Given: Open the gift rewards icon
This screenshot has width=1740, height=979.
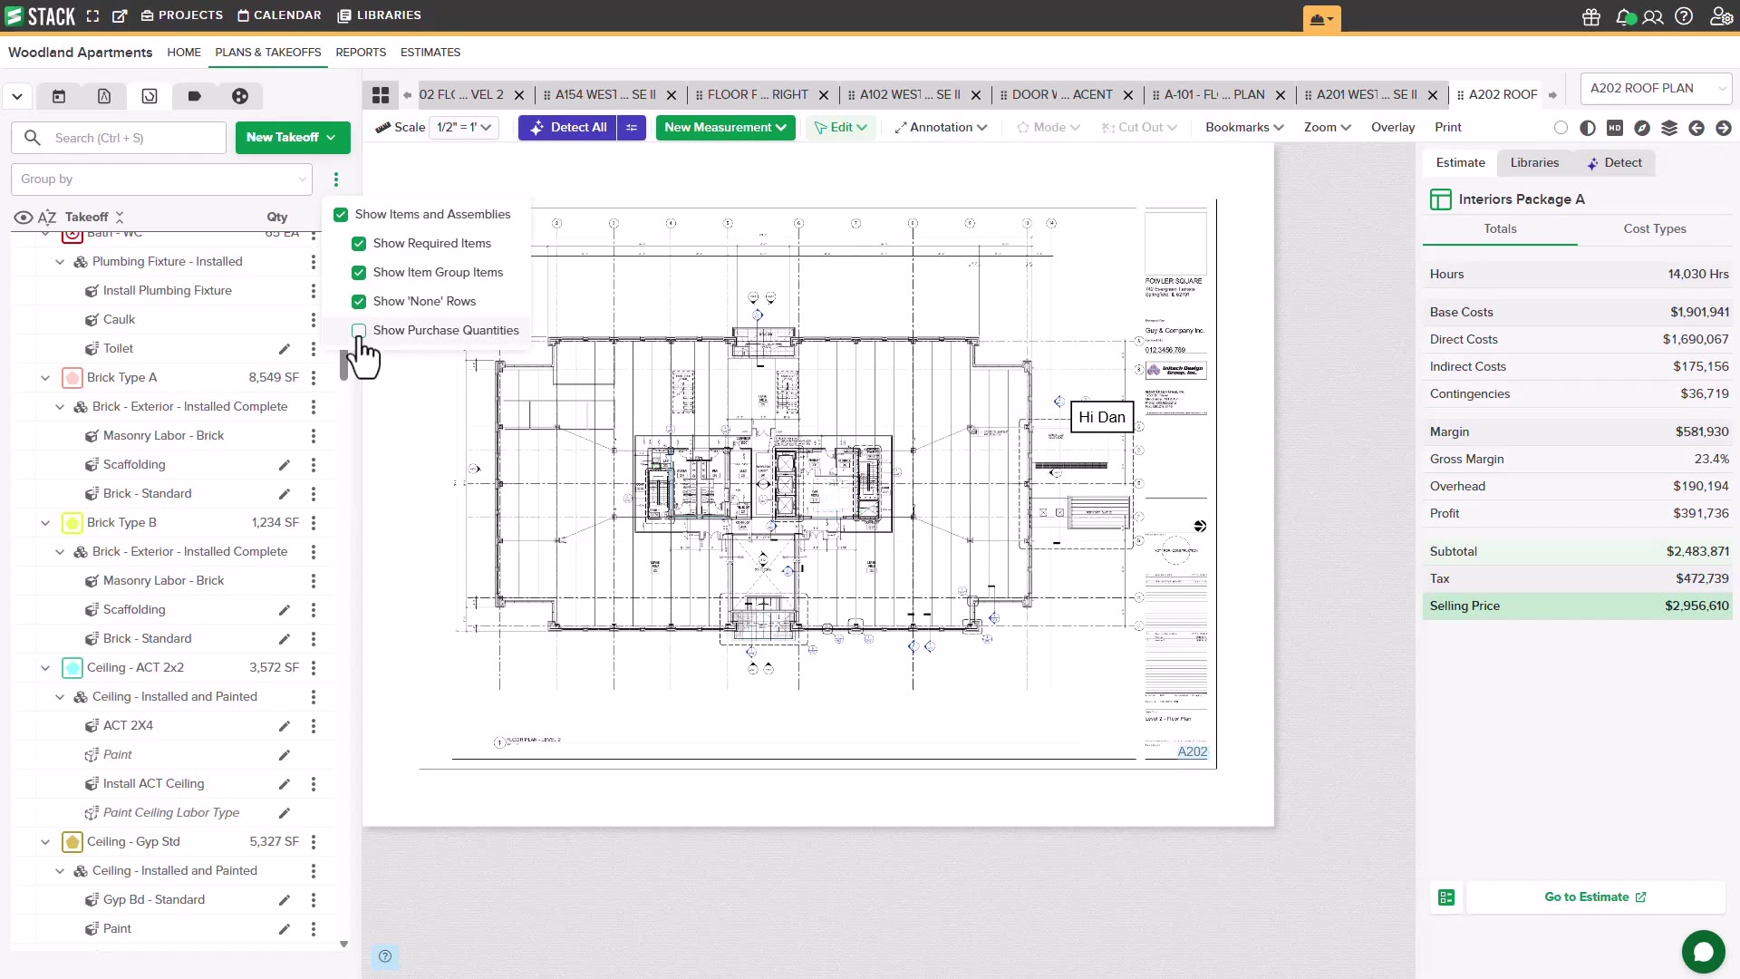Looking at the screenshot, I should [1591, 16].
